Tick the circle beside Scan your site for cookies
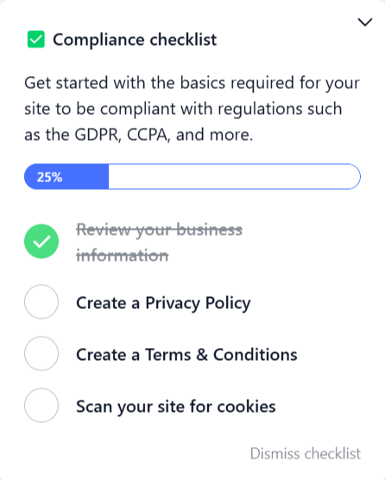Screen dimensions: 385x480 pyautogui.click(x=41, y=405)
